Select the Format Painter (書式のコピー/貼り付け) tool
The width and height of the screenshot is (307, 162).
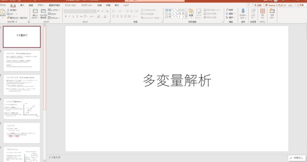point(17,18)
